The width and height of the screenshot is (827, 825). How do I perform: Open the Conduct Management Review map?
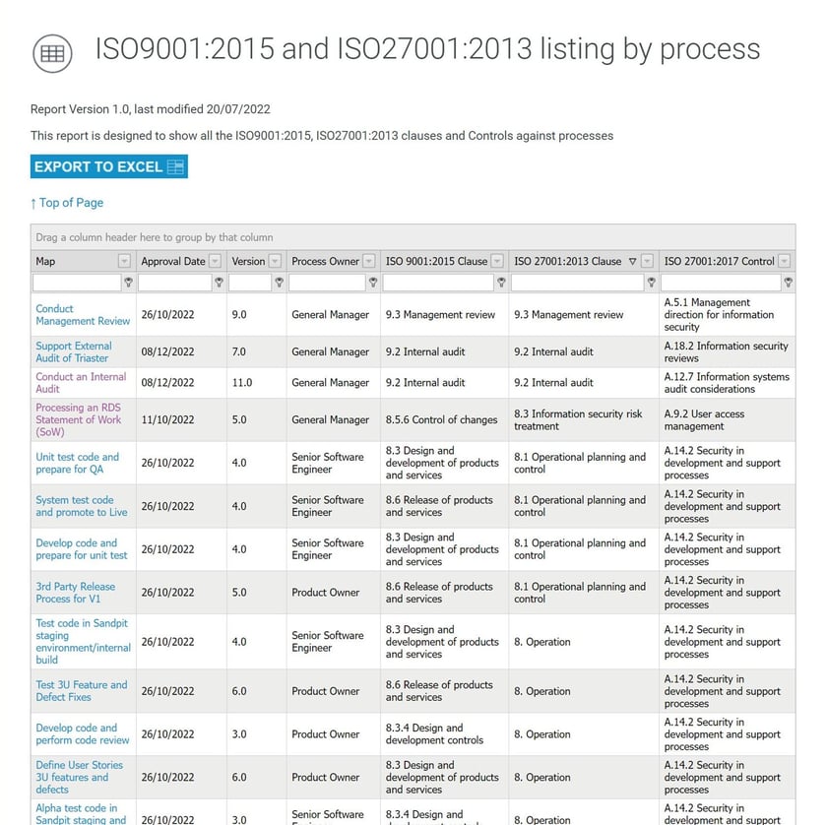pyautogui.click(x=83, y=315)
